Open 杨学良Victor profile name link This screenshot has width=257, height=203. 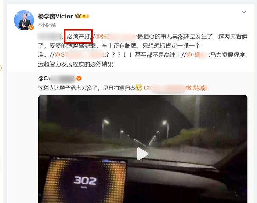coord(55,16)
